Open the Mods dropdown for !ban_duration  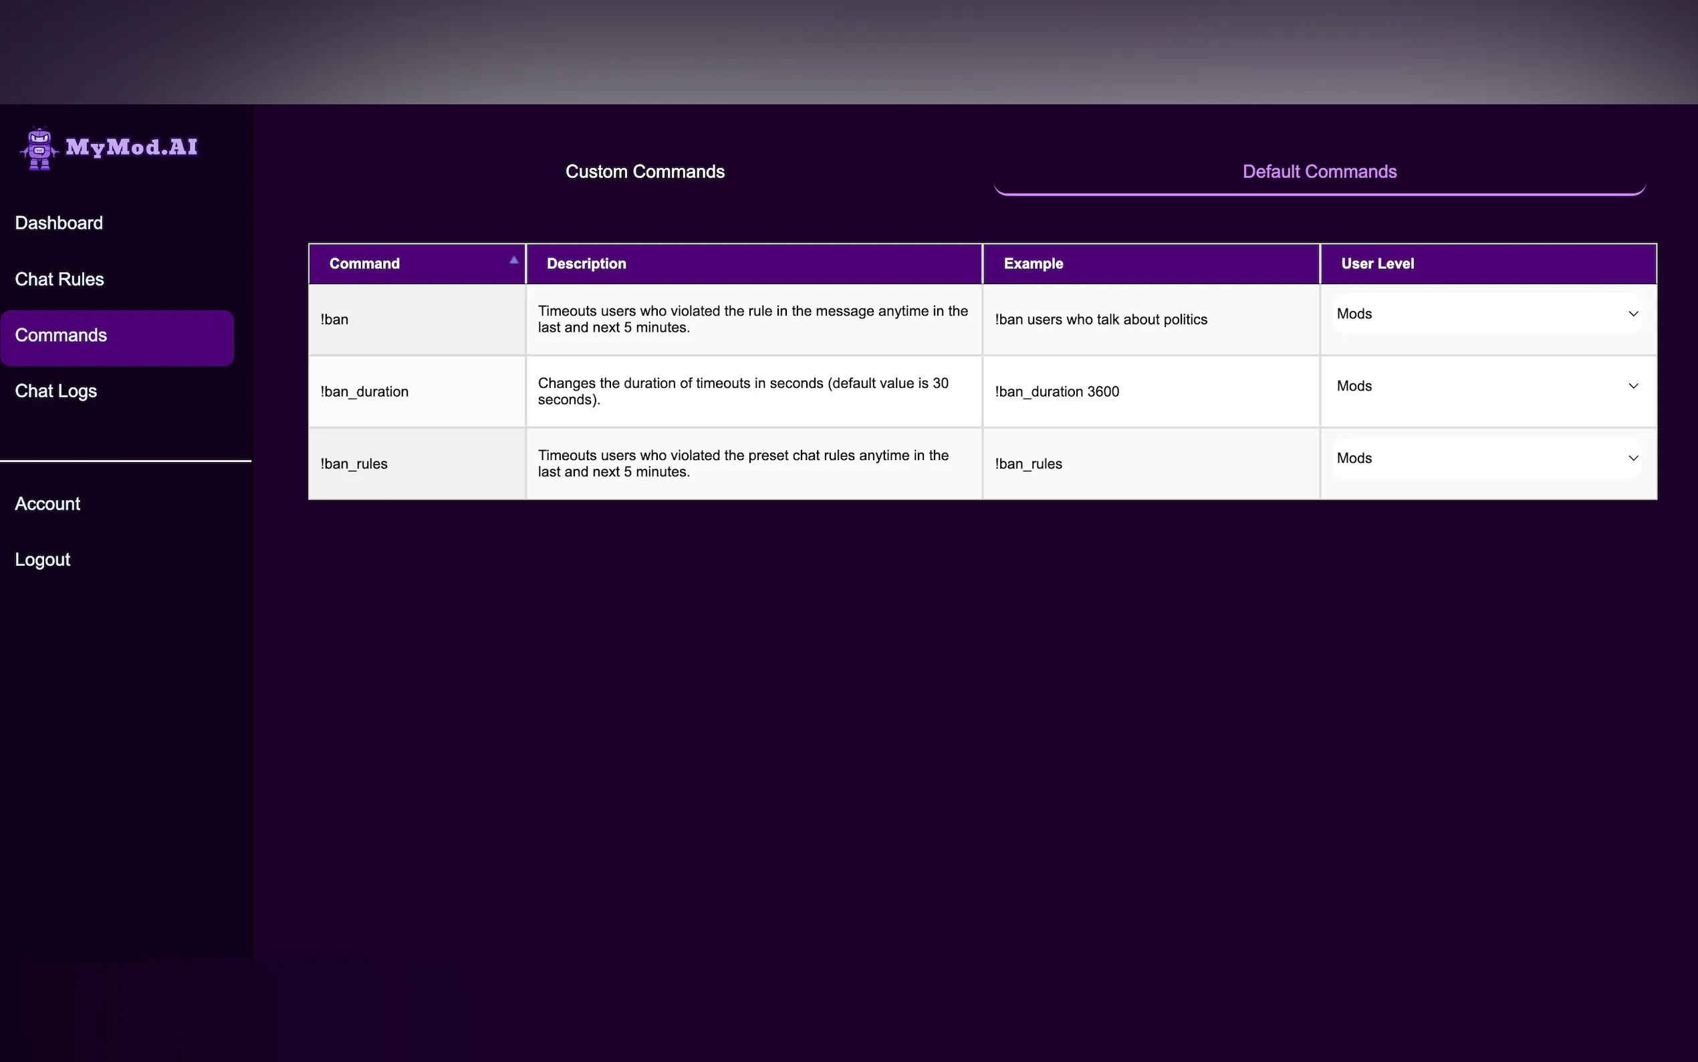[x=1487, y=387]
